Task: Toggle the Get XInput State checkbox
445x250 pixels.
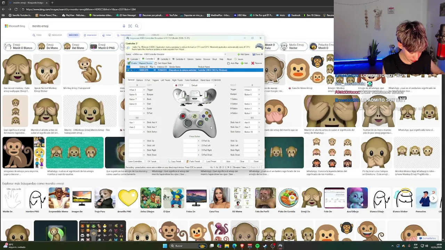Action: tap(156, 63)
